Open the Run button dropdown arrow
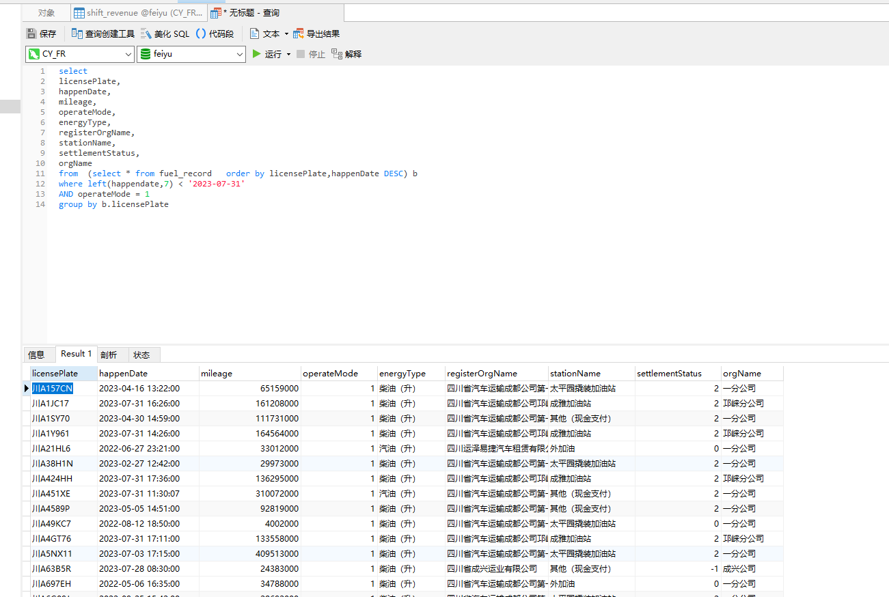The image size is (889, 597). [288, 54]
